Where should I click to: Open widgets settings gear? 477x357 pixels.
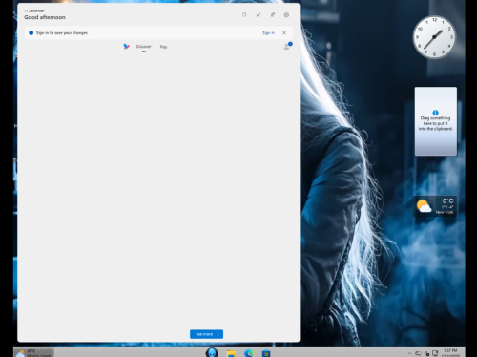pyautogui.click(x=286, y=14)
